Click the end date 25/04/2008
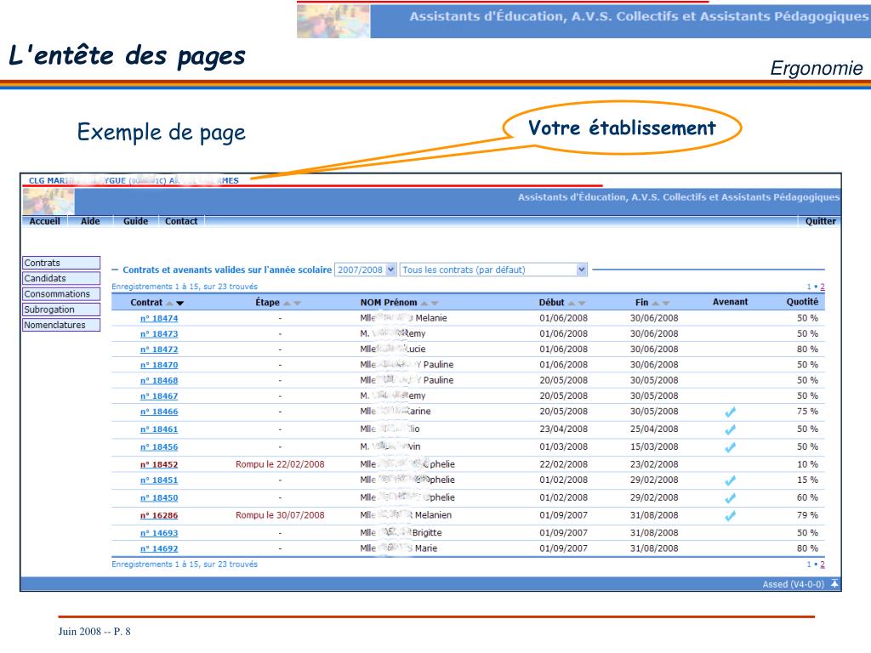The image size is (871, 653). coord(654,429)
